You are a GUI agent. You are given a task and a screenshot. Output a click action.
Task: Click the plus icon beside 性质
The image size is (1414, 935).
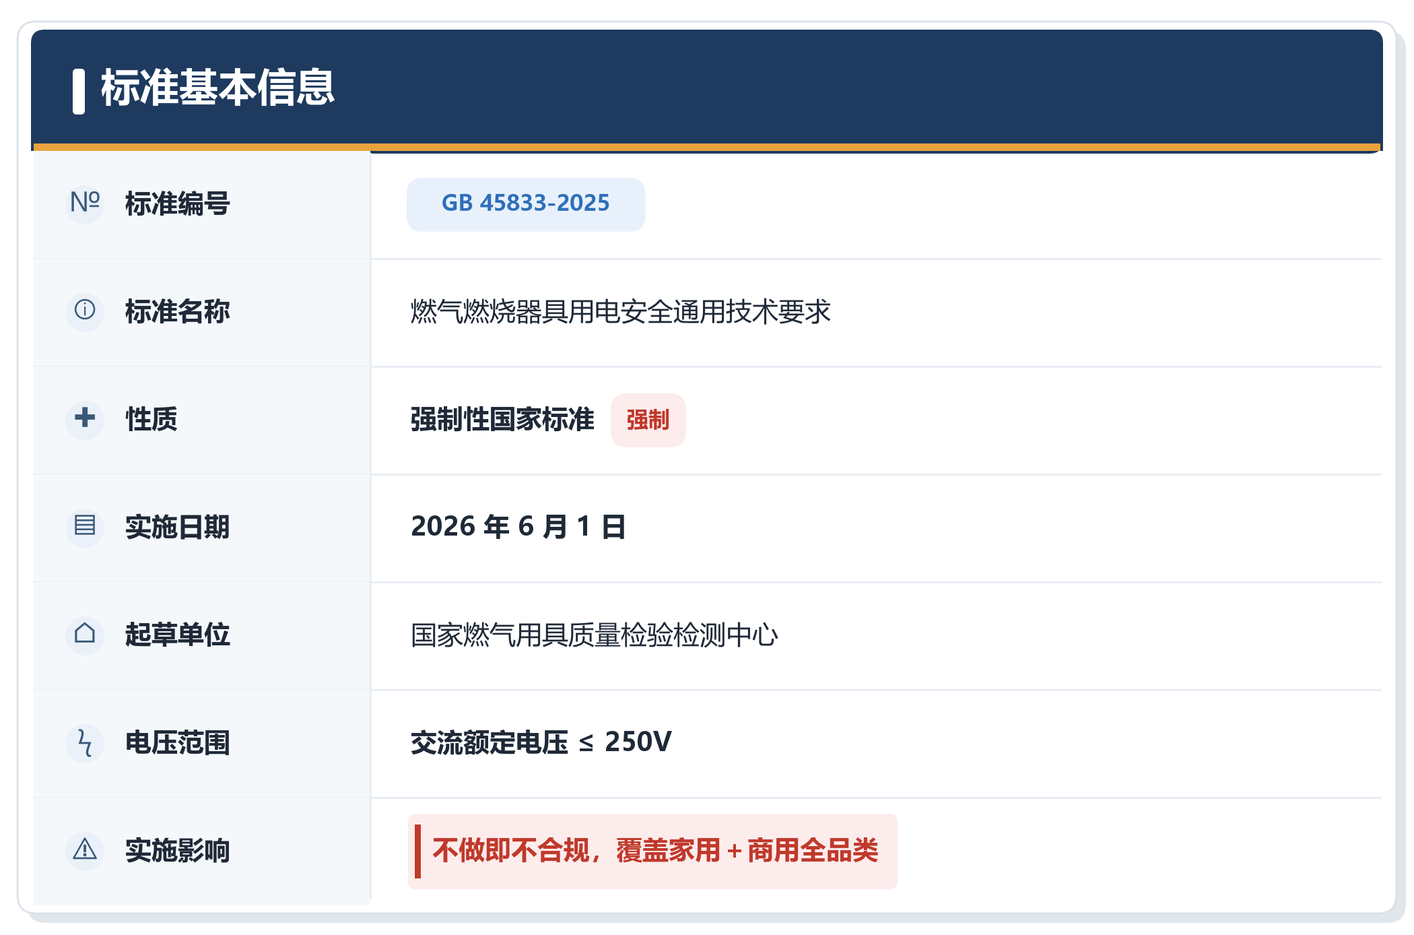click(x=85, y=419)
